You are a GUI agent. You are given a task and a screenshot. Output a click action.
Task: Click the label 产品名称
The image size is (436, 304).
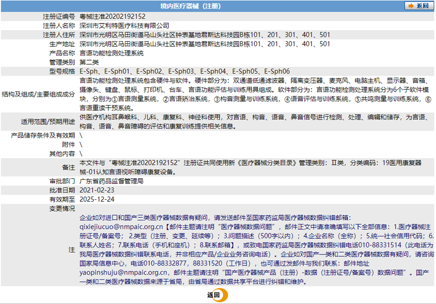(x=62, y=53)
